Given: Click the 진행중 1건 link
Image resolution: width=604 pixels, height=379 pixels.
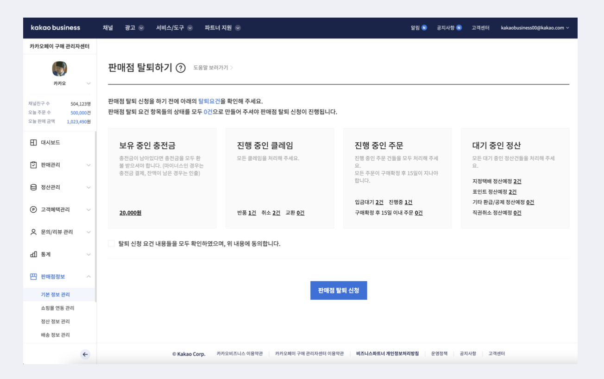Looking at the screenshot, I should pyautogui.click(x=401, y=202).
